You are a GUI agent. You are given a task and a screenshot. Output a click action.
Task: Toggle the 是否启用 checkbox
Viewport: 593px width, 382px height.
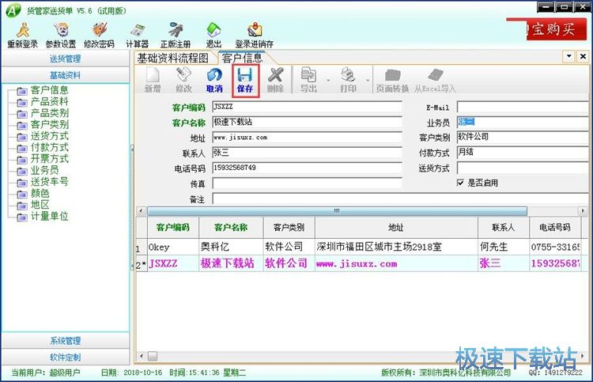[460, 183]
